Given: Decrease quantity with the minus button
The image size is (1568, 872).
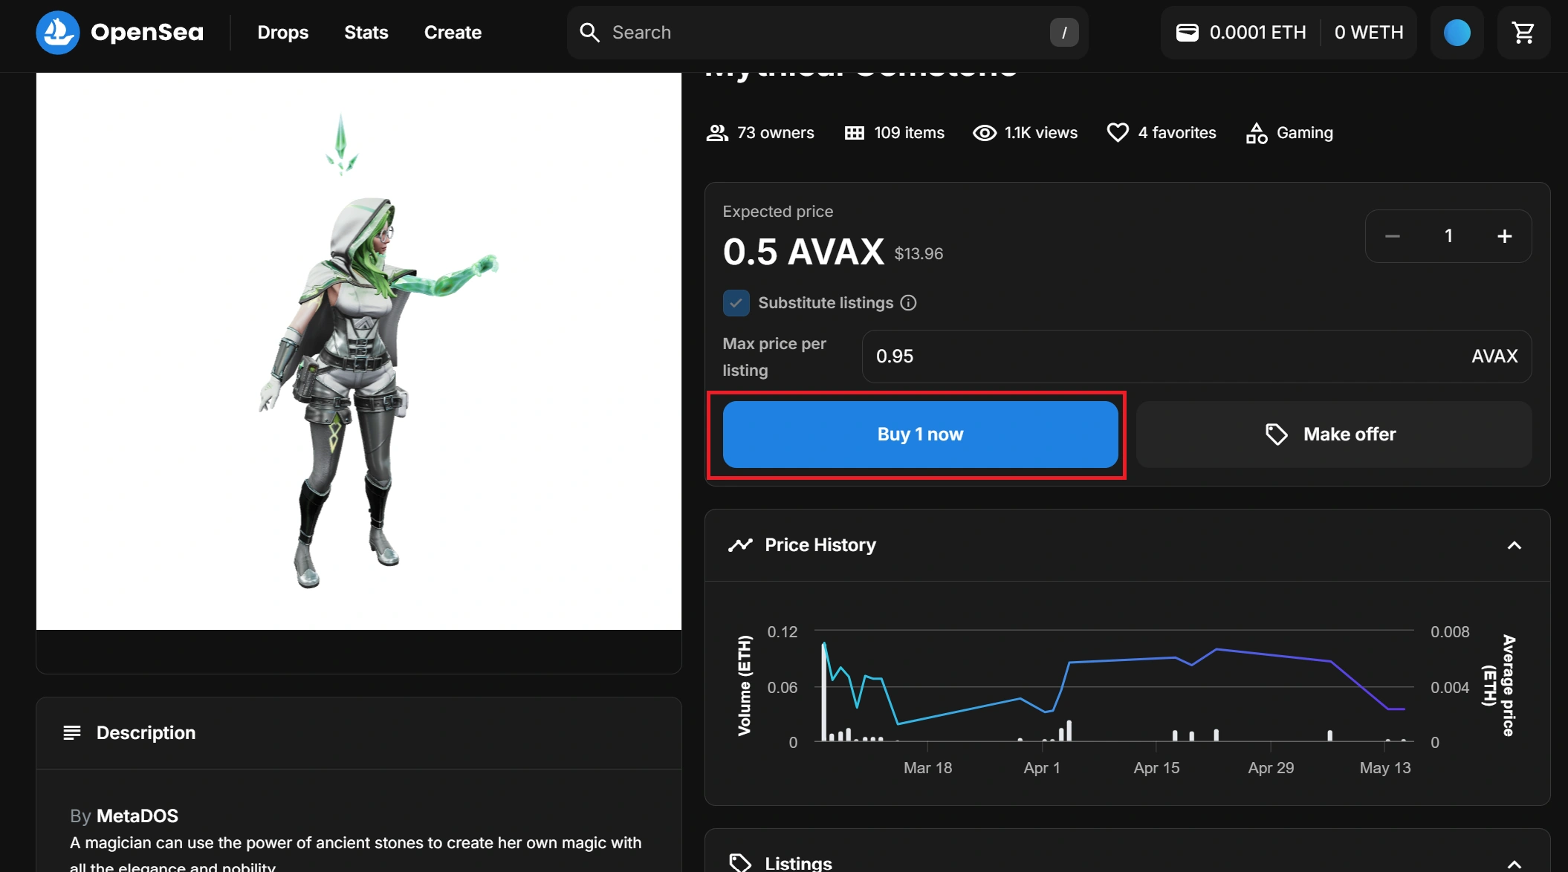Looking at the screenshot, I should click(x=1393, y=236).
